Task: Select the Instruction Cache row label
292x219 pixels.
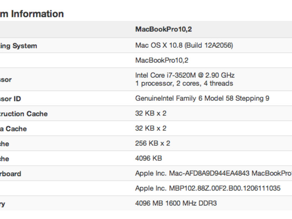Action: pos(24,114)
